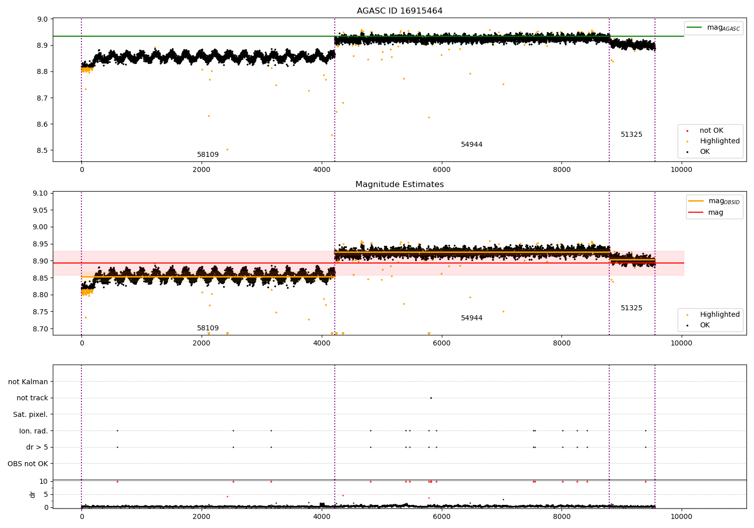Click the 9.0 tick on top plot

[x=43, y=20]
